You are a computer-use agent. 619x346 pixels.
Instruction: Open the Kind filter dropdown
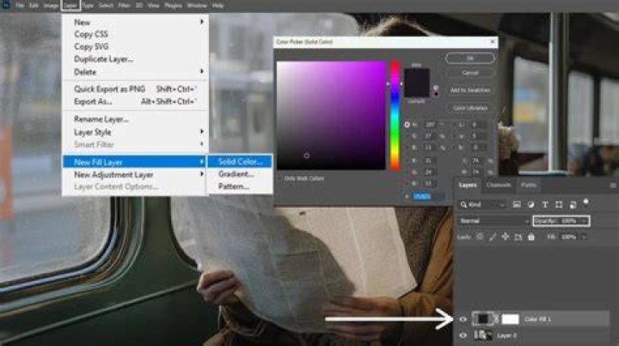click(483, 204)
